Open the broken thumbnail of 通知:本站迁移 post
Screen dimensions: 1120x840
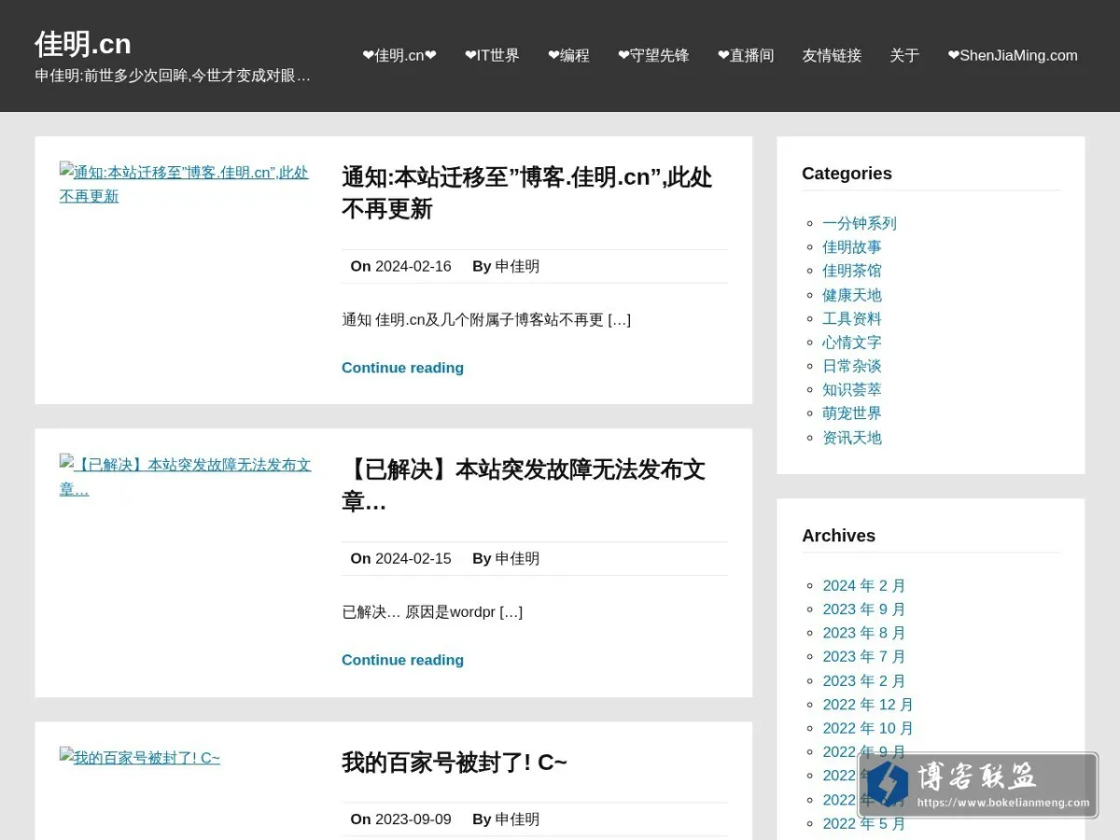tap(184, 184)
